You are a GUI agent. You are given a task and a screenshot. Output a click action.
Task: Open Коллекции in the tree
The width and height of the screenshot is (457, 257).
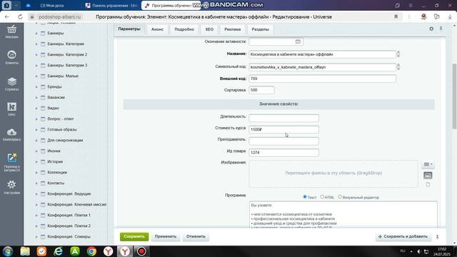tap(57, 173)
